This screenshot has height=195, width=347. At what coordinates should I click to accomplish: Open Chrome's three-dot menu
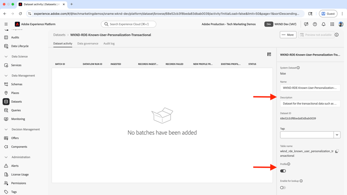342,14
